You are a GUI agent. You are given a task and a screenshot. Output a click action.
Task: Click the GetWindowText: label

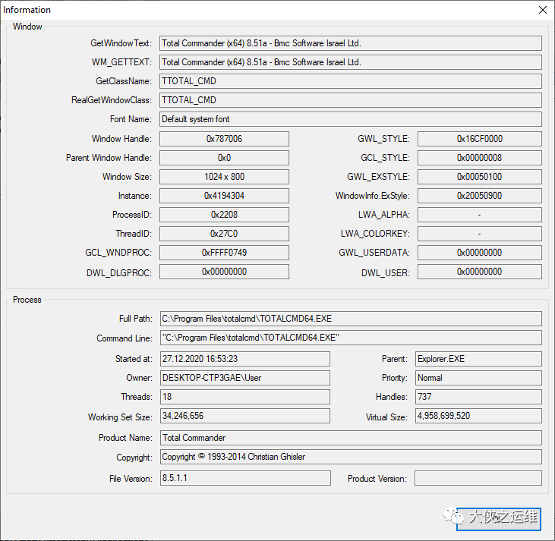coord(121,43)
